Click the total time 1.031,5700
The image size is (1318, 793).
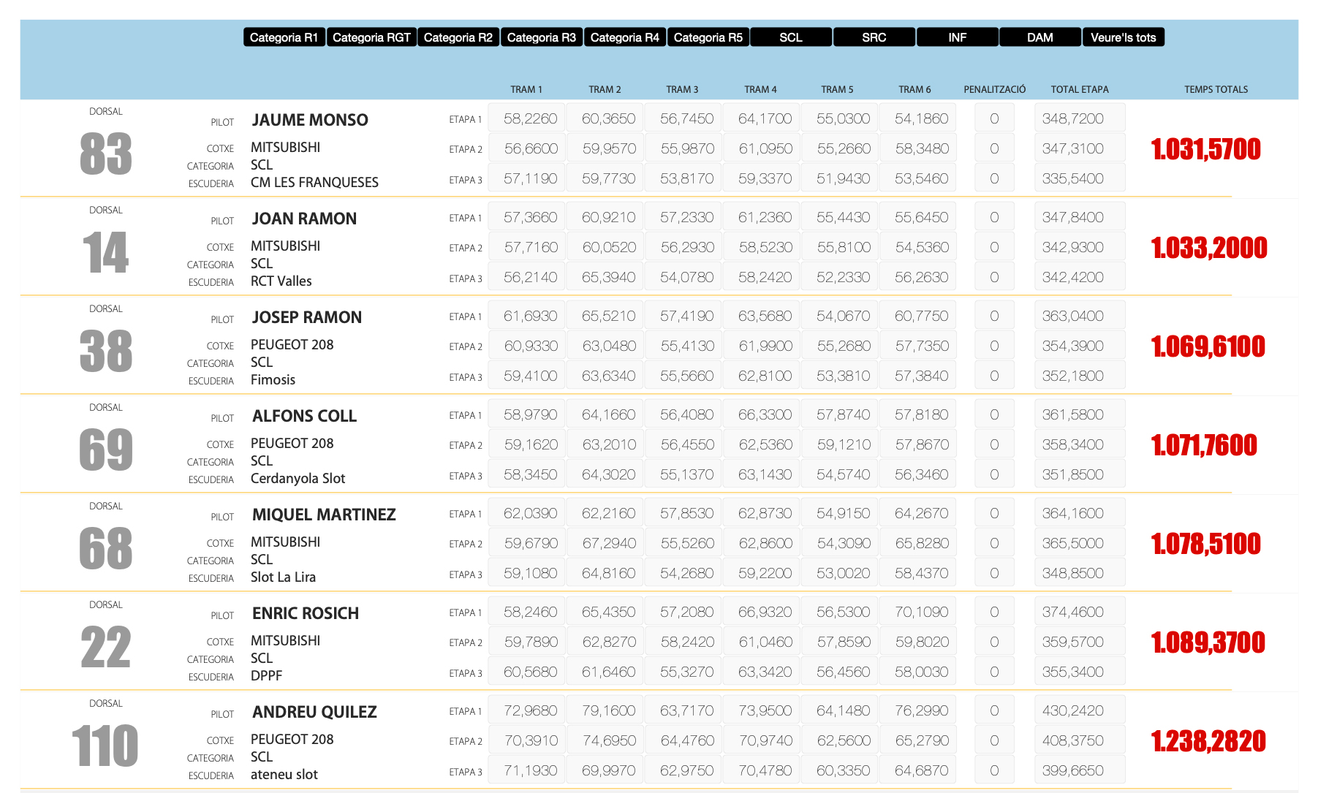(1205, 149)
